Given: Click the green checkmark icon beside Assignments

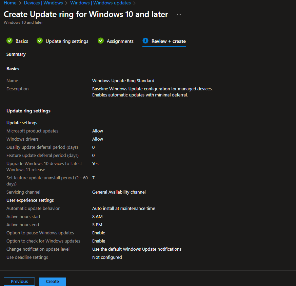Looking at the screenshot, I should pyautogui.click(x=101, y=41).
